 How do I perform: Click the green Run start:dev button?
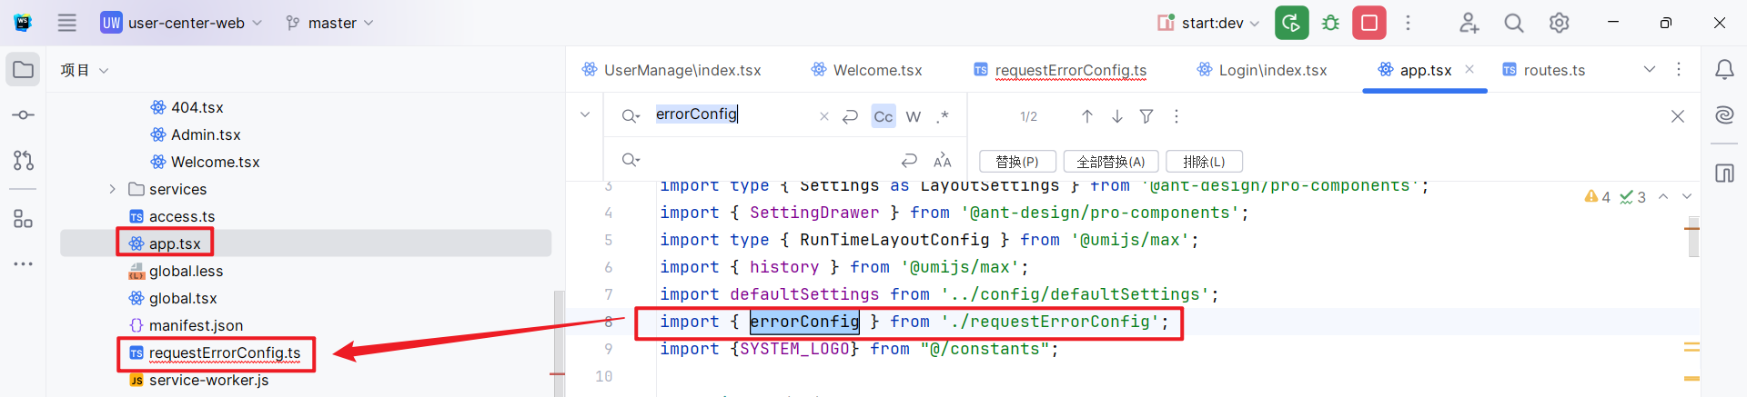click(1291, 23)
